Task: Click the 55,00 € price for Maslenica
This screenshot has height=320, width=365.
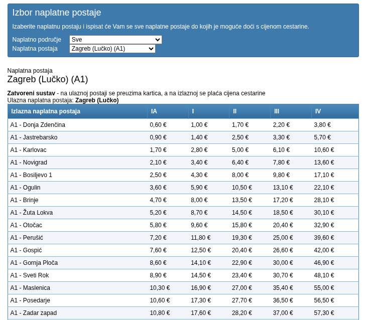Action: coord(324,288)
